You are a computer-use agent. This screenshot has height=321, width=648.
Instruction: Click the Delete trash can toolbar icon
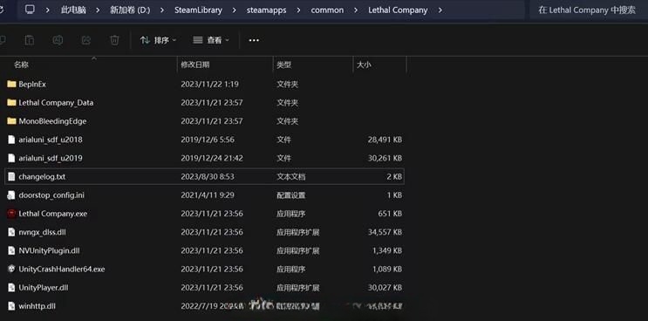(114, 40)
